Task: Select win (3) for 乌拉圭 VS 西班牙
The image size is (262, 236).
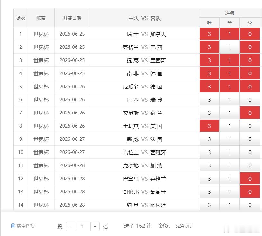Action: click(x=209, y=152)
